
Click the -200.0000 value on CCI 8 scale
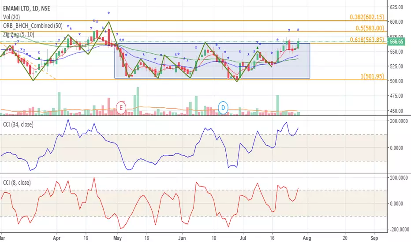coord(399,229)
